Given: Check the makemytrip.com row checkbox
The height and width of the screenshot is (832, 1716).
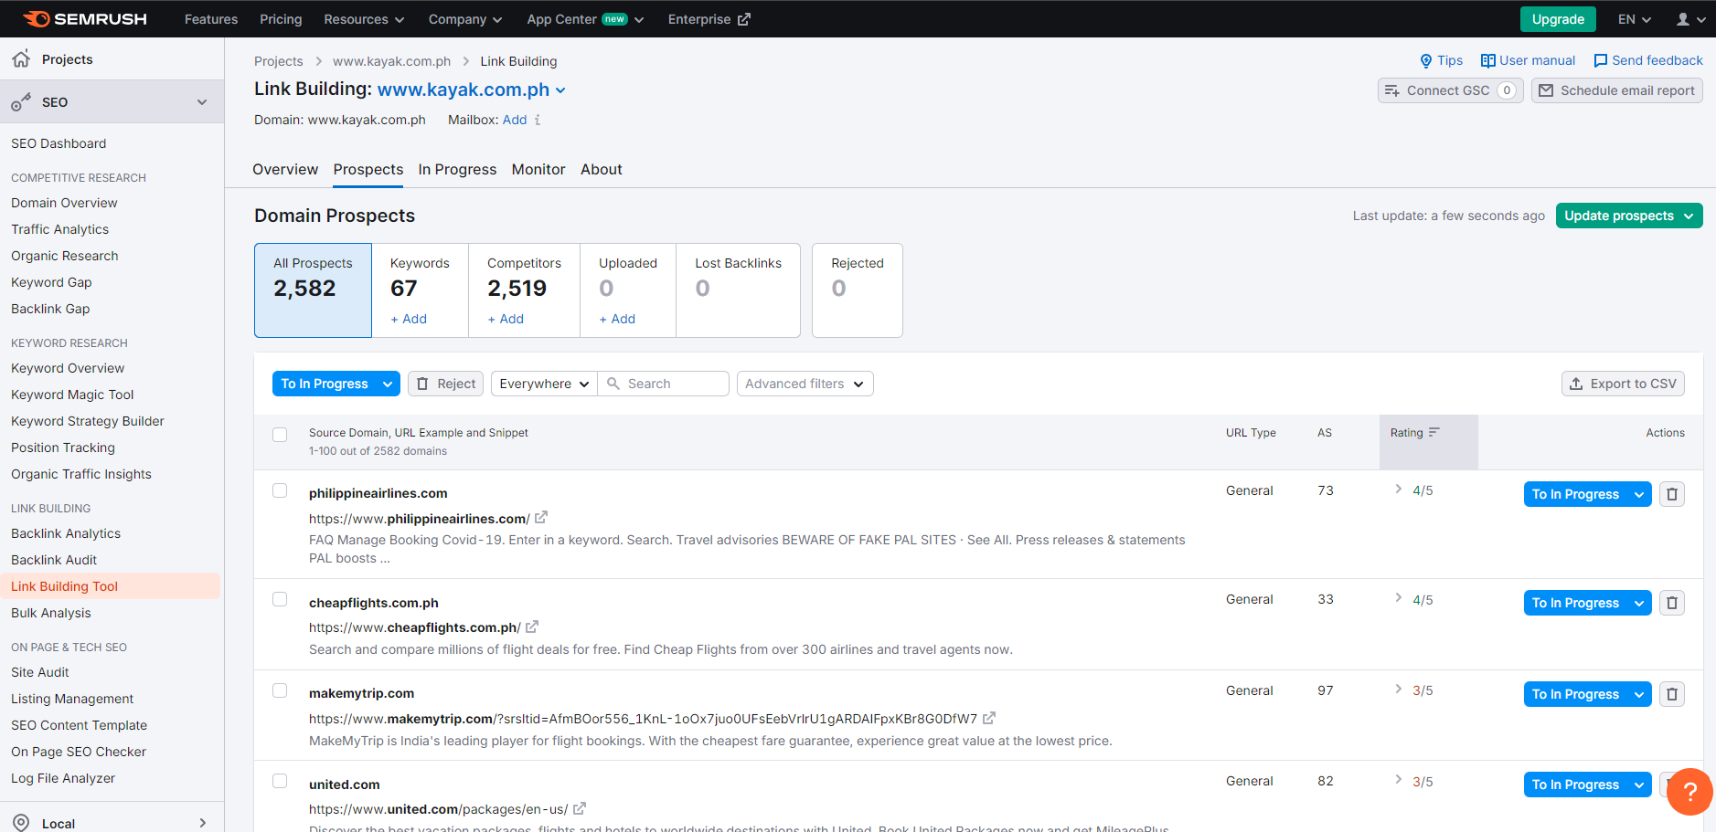Looking at the screenshot, I should (x=280, y=690).
